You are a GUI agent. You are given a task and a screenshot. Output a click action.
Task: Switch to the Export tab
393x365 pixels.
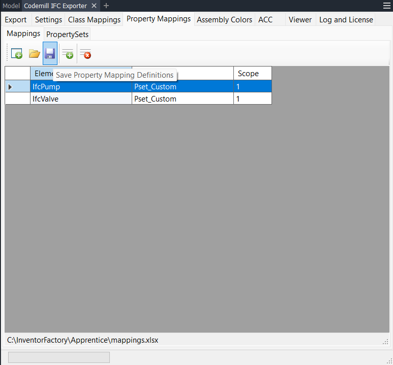pos(16,20)
